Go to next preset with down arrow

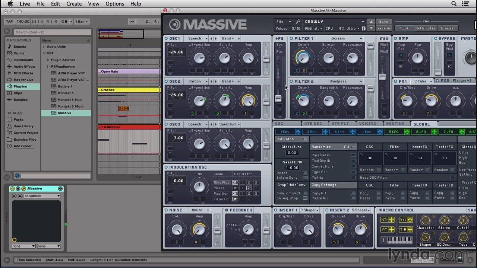pyautogui.click(x=371, y=28)
